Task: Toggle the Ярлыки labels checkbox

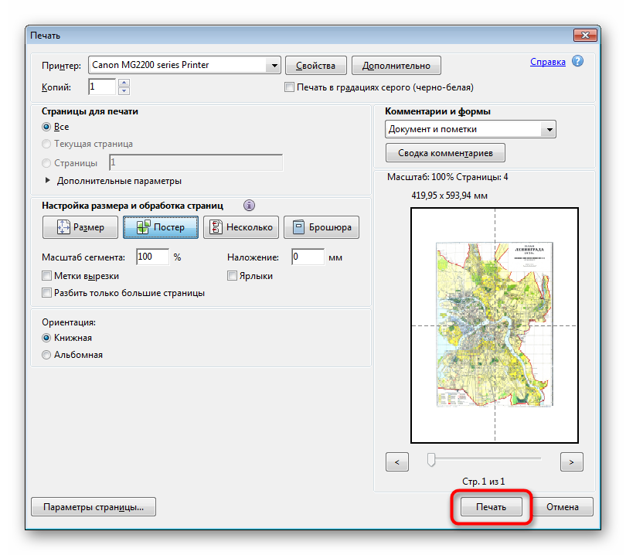Action: (232, 276)
